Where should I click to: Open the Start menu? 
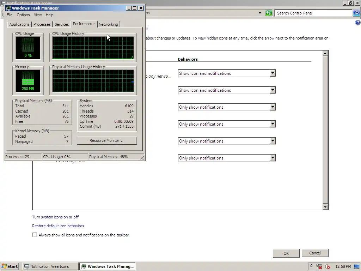coord(10,266)
